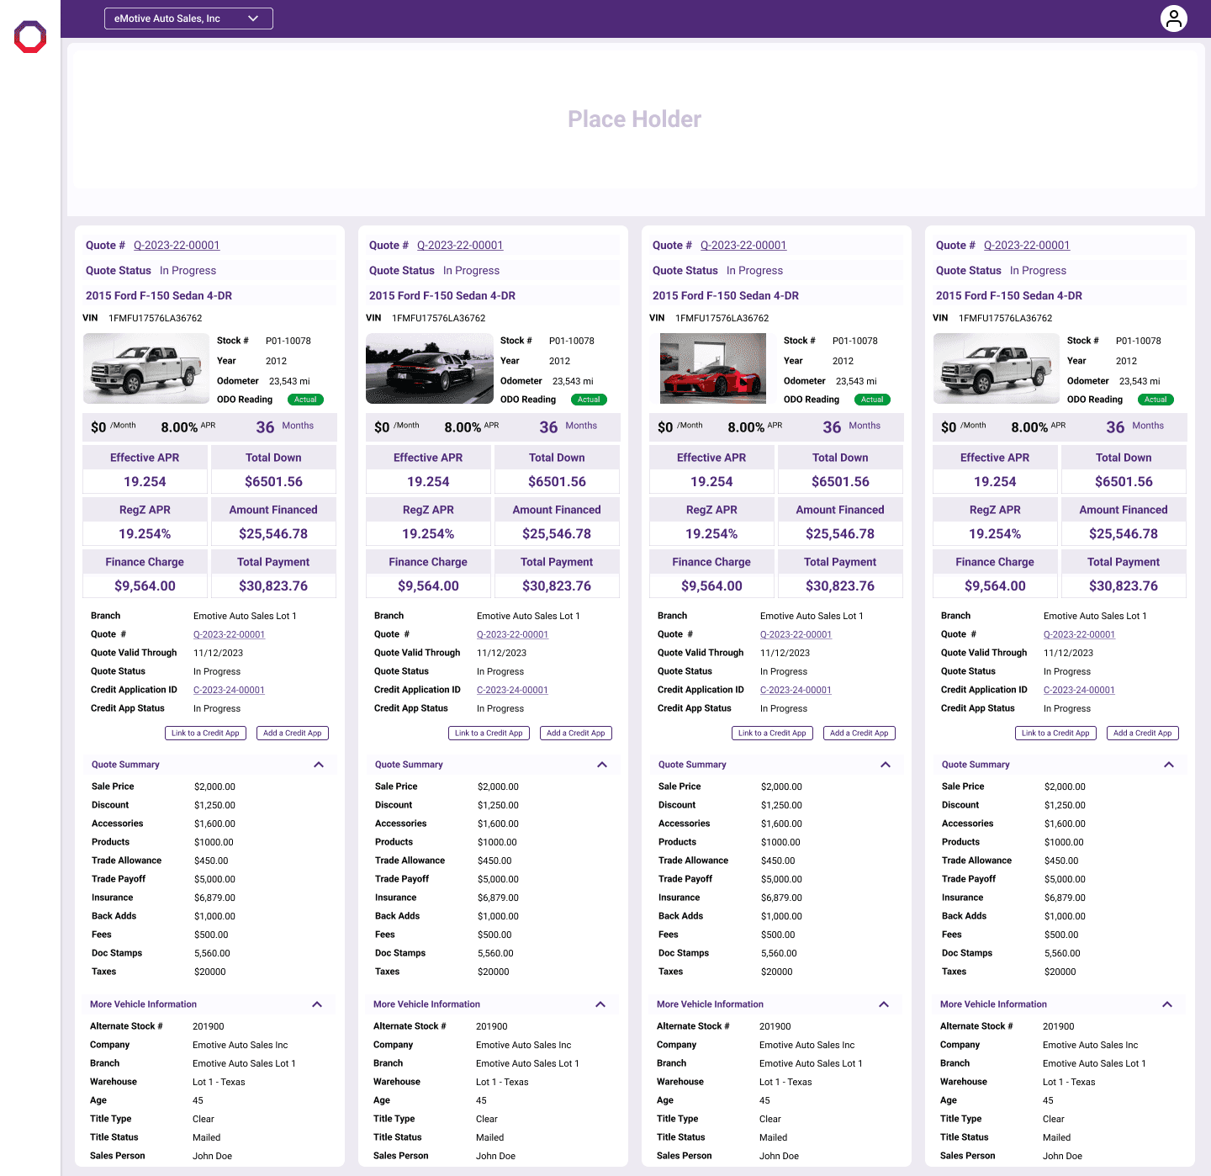The width and height of the screenshot is (1211, 1176).
Task: Click Link to a Credit App in third card
Action: click(772, 734)
